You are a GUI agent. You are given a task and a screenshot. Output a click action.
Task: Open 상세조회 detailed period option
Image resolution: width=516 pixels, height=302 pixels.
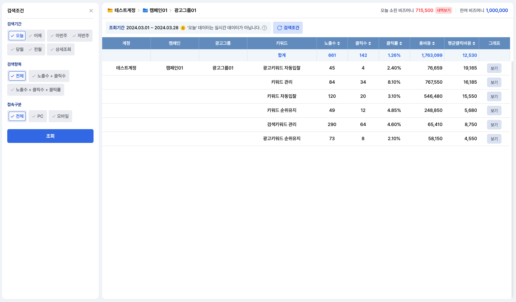click(61, 49)
